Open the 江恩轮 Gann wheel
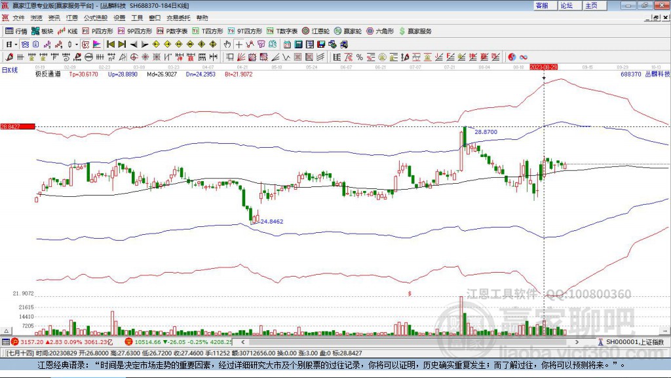Viewport: 671px width, 378px height. coord(316,31)
